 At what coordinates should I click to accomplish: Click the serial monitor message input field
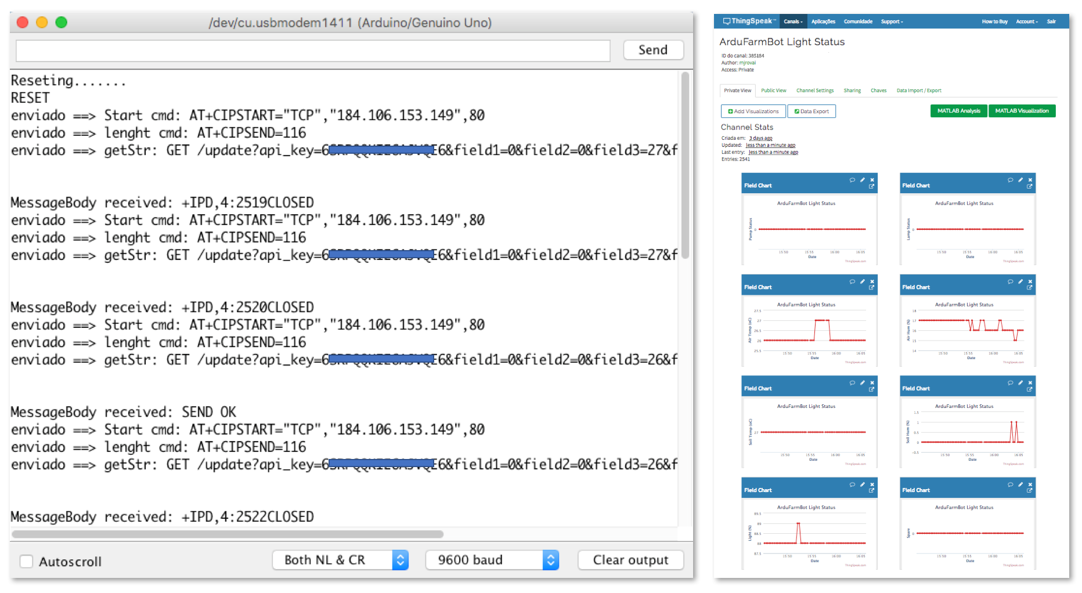313,50
